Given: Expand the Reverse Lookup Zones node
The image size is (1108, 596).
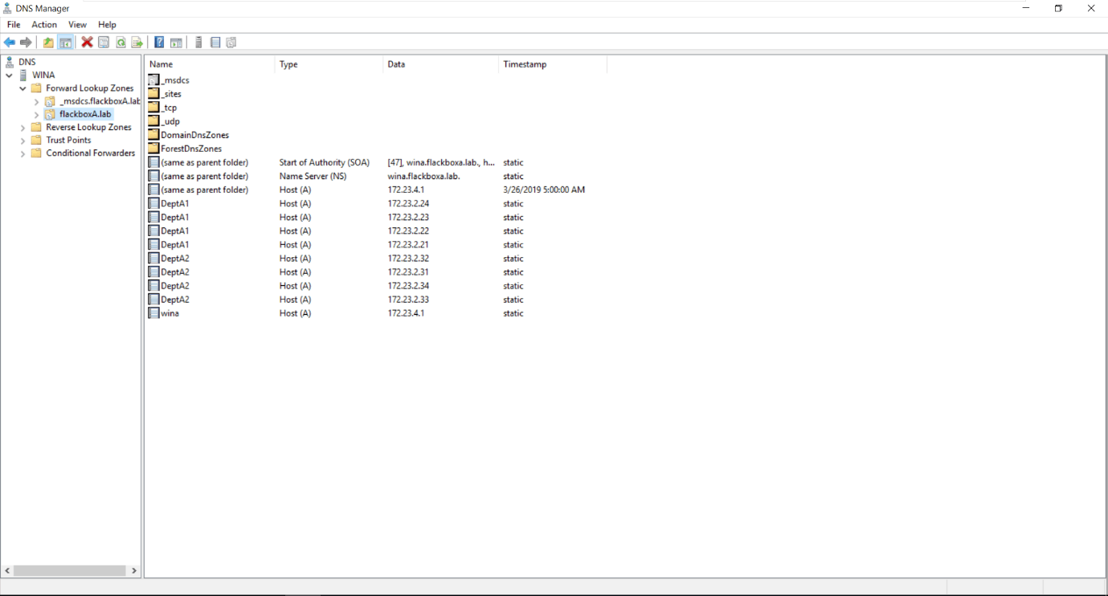Looking at the screenshot, I should (22, 128).
